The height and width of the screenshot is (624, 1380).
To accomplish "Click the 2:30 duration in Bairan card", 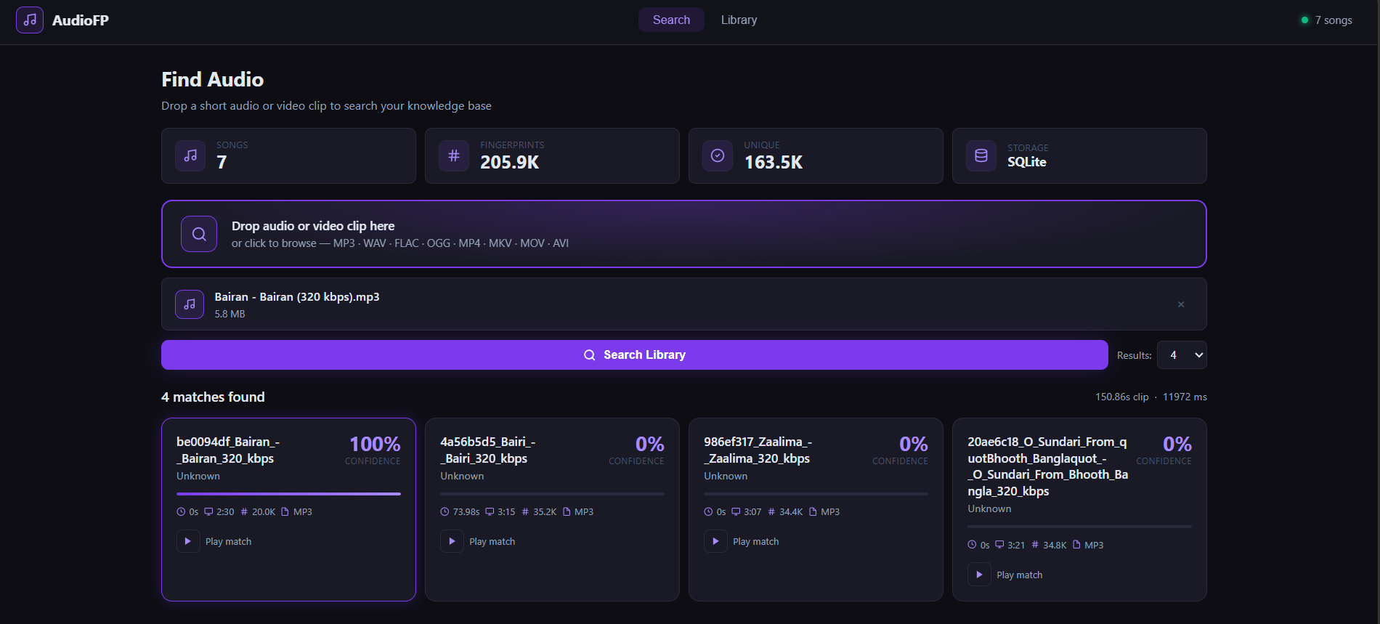I will point(225,512).
